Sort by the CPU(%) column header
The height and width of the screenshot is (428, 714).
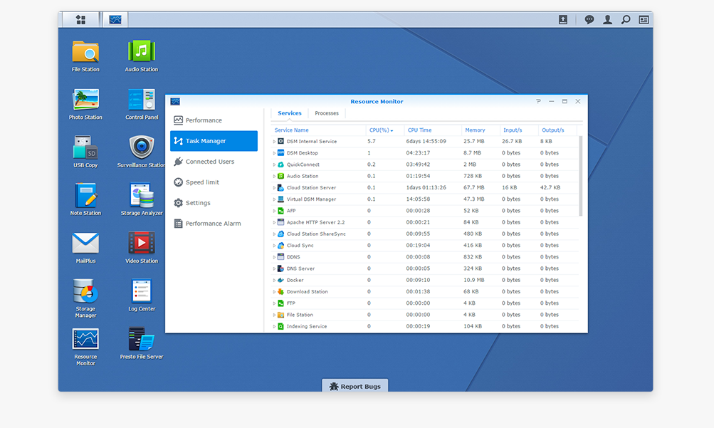pos(381,130)
